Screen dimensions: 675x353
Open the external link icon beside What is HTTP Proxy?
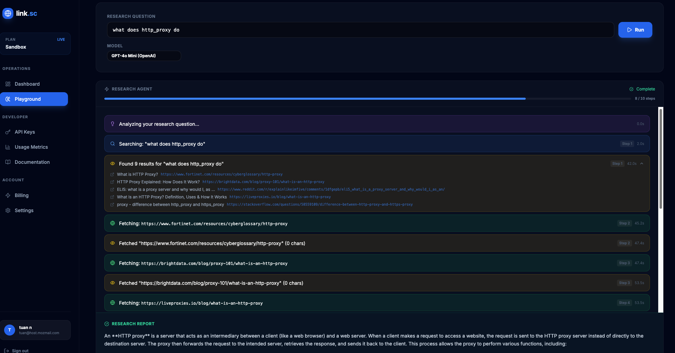point(112,174)
